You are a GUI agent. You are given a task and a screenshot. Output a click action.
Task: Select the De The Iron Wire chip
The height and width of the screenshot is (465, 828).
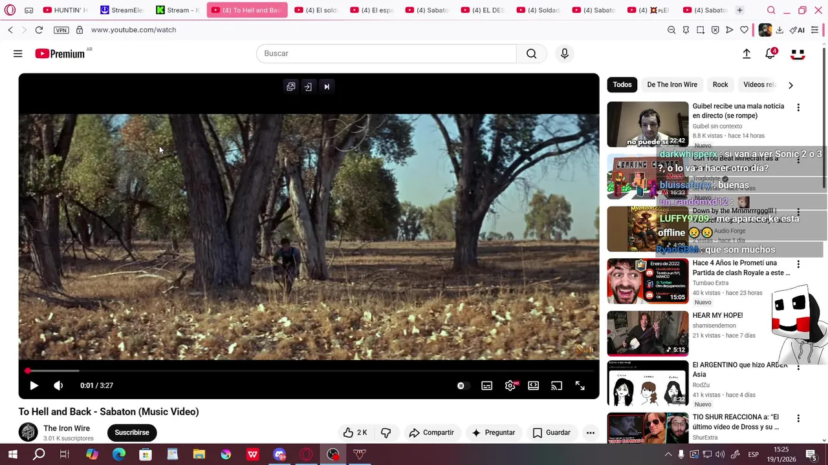click(x=672, y=85)
